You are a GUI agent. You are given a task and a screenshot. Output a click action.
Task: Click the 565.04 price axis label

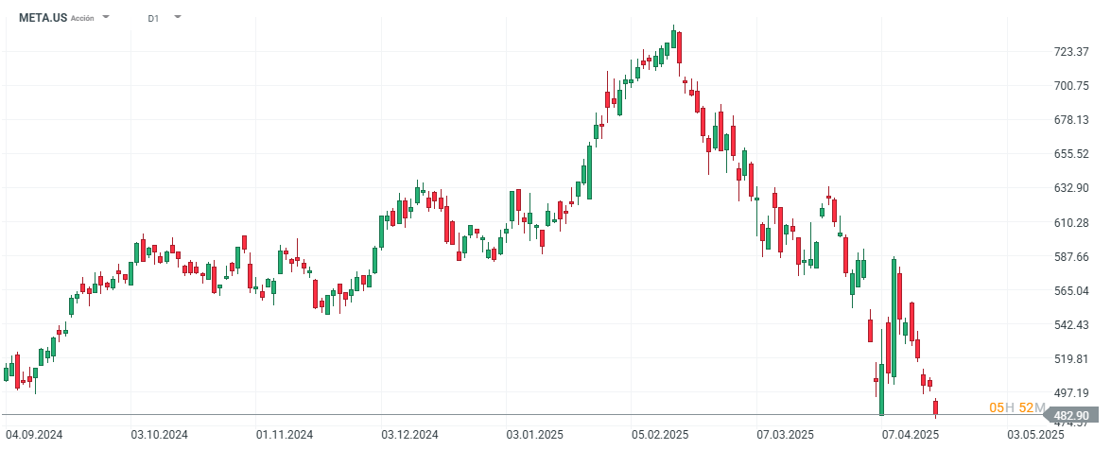(x=1071, y=291)
